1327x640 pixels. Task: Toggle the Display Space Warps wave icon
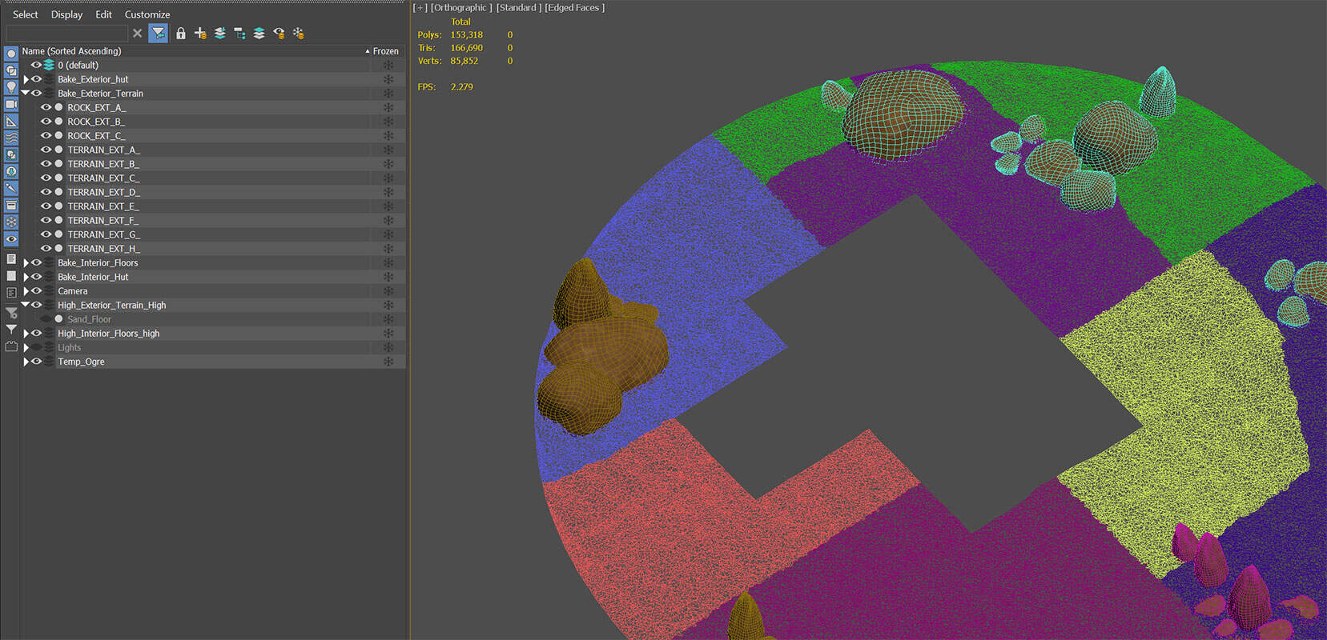(11, 138)
